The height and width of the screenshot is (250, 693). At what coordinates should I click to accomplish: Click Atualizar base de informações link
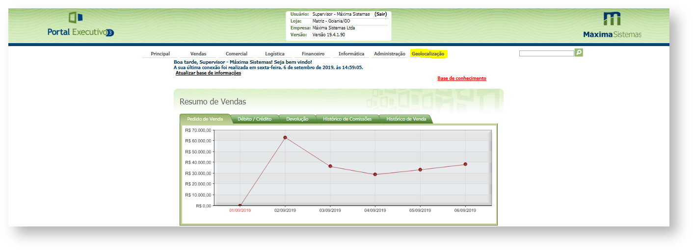coord(208,73)
